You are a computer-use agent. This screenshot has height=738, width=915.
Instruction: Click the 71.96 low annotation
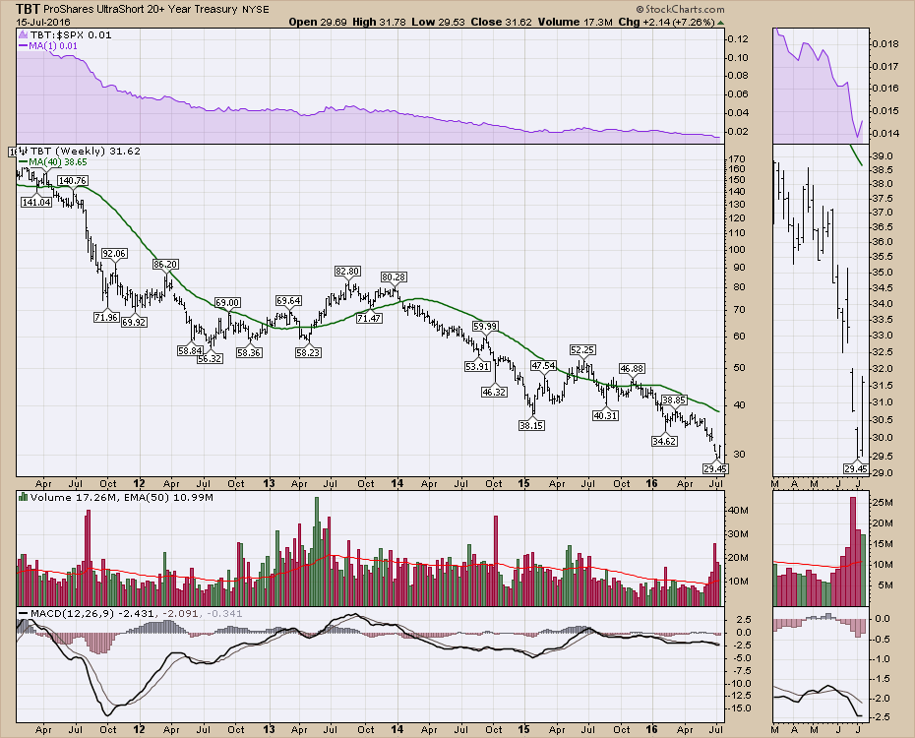coord(106,318)
